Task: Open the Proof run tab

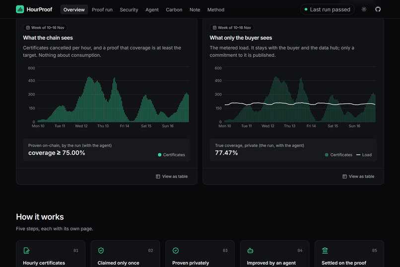Action: tap(102, 10)
